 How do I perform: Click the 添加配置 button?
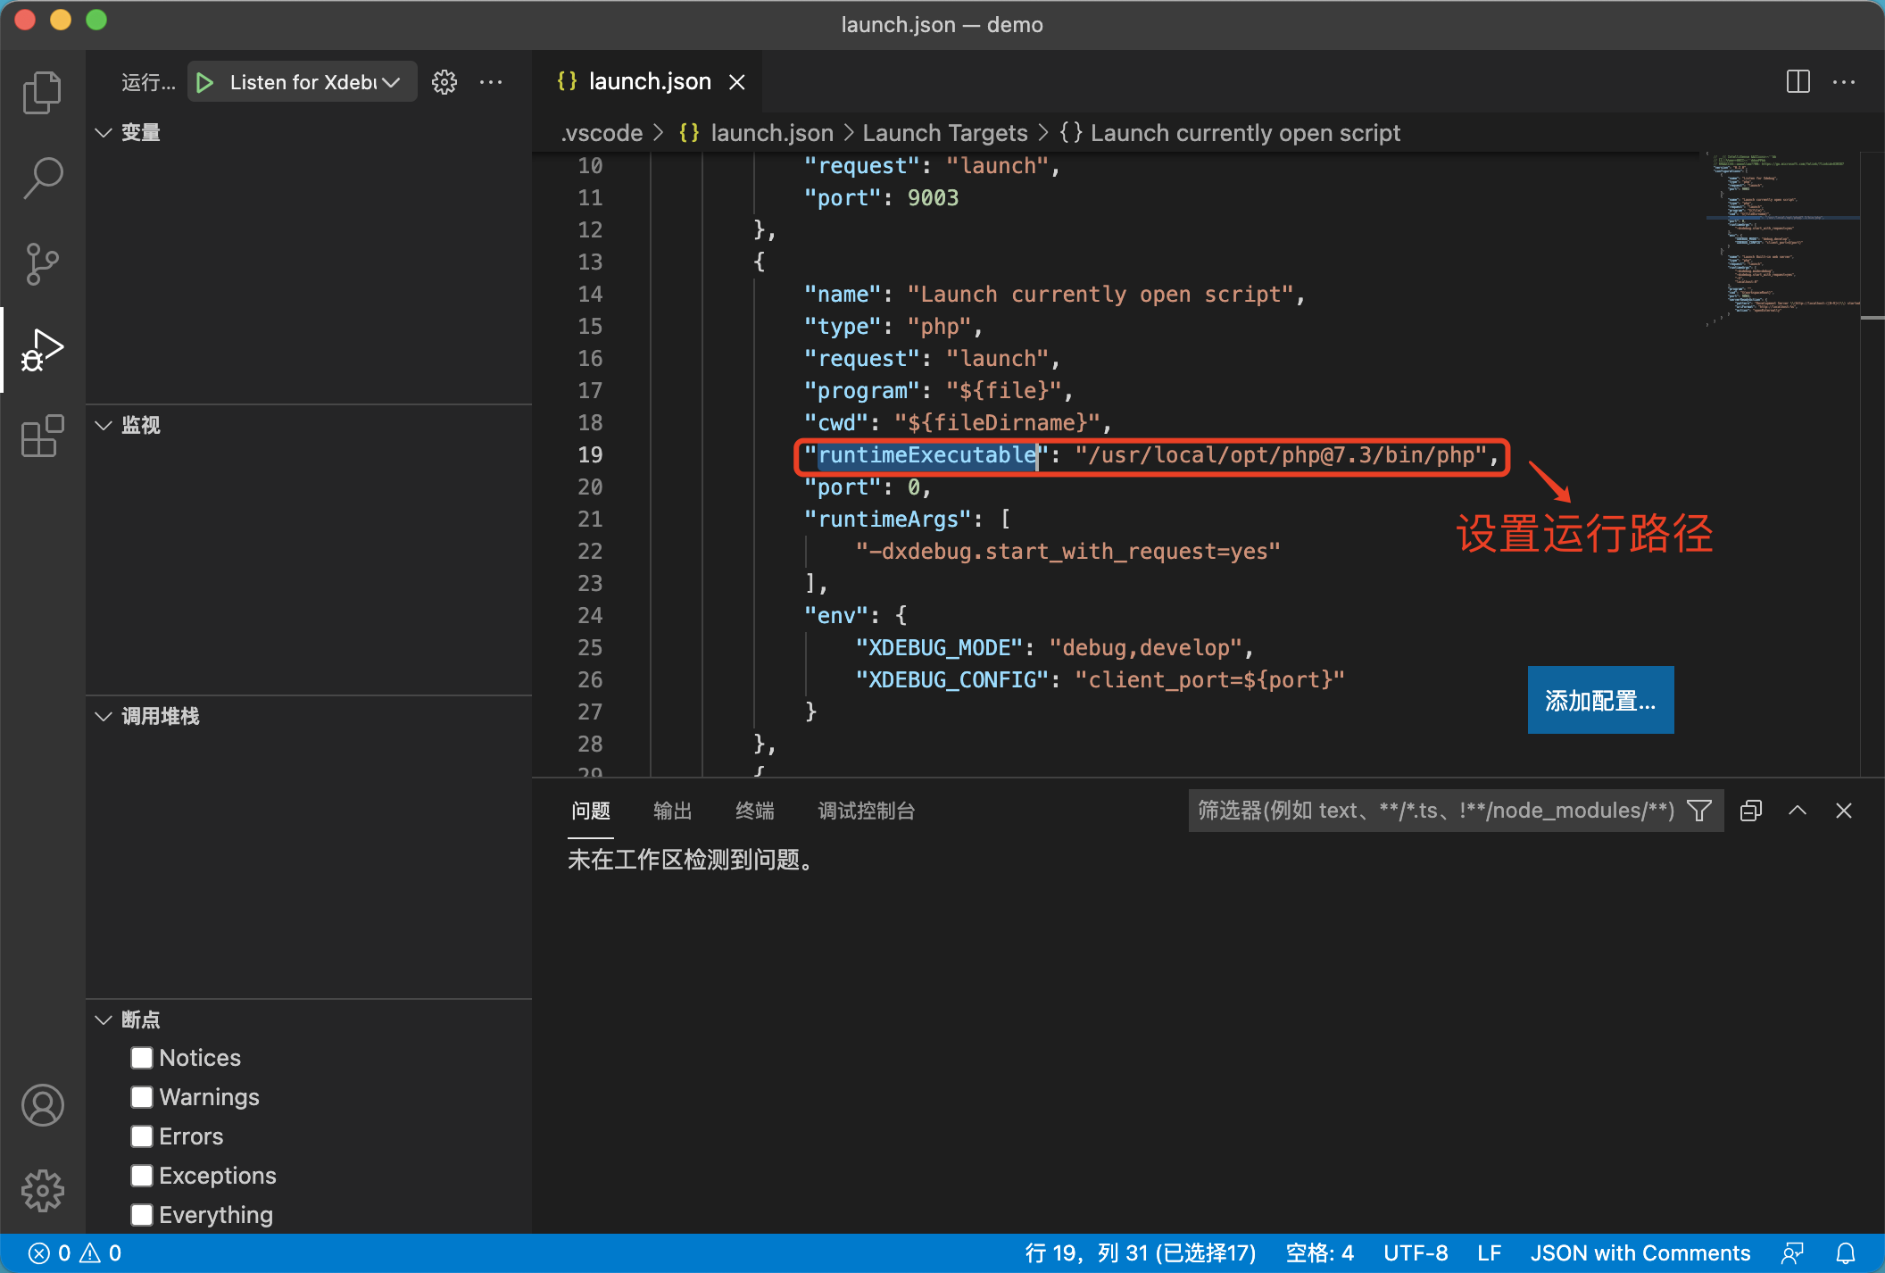[1599, 697]
